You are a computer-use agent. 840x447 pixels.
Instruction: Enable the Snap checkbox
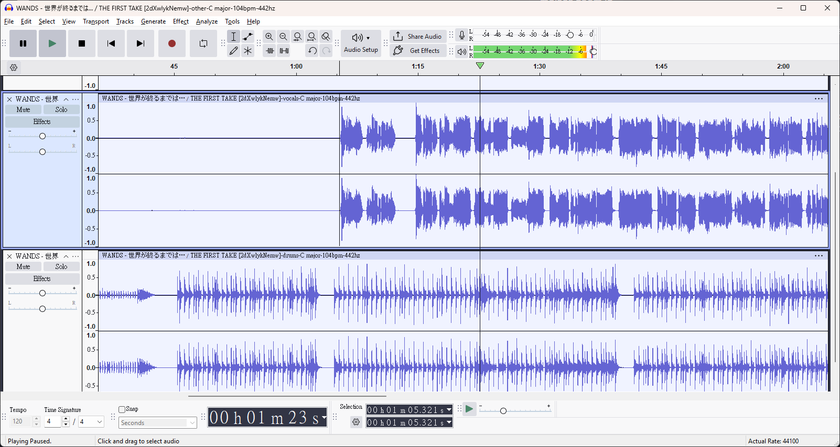(x=122, y=409)
